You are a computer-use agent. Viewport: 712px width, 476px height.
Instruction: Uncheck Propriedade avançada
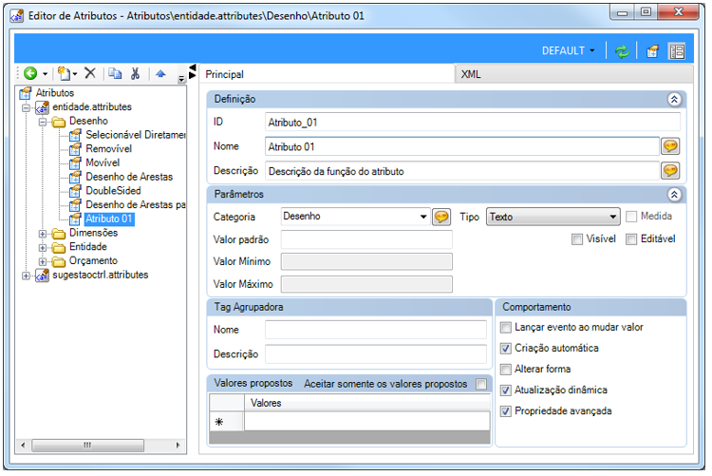point(505,411)
